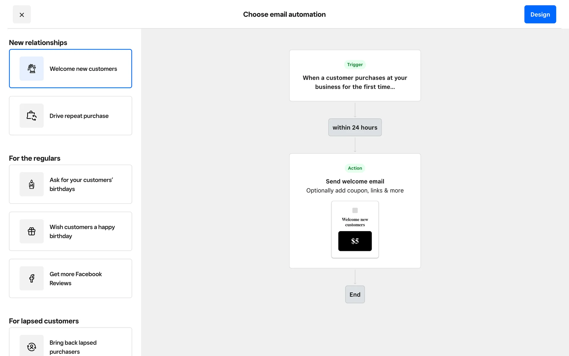Screen dimensions: 569x356
Task: Choose Ask for your customers' birthdays
Action: [81, 184]
